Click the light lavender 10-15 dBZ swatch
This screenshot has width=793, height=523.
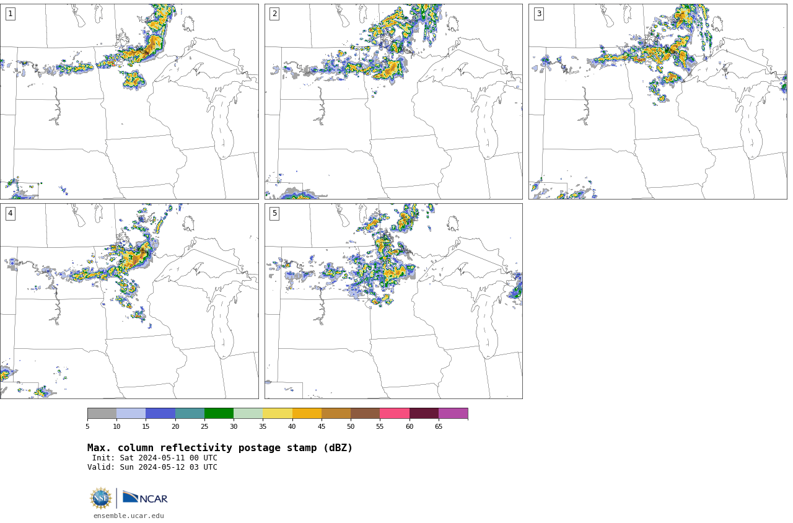click(131, 413)
